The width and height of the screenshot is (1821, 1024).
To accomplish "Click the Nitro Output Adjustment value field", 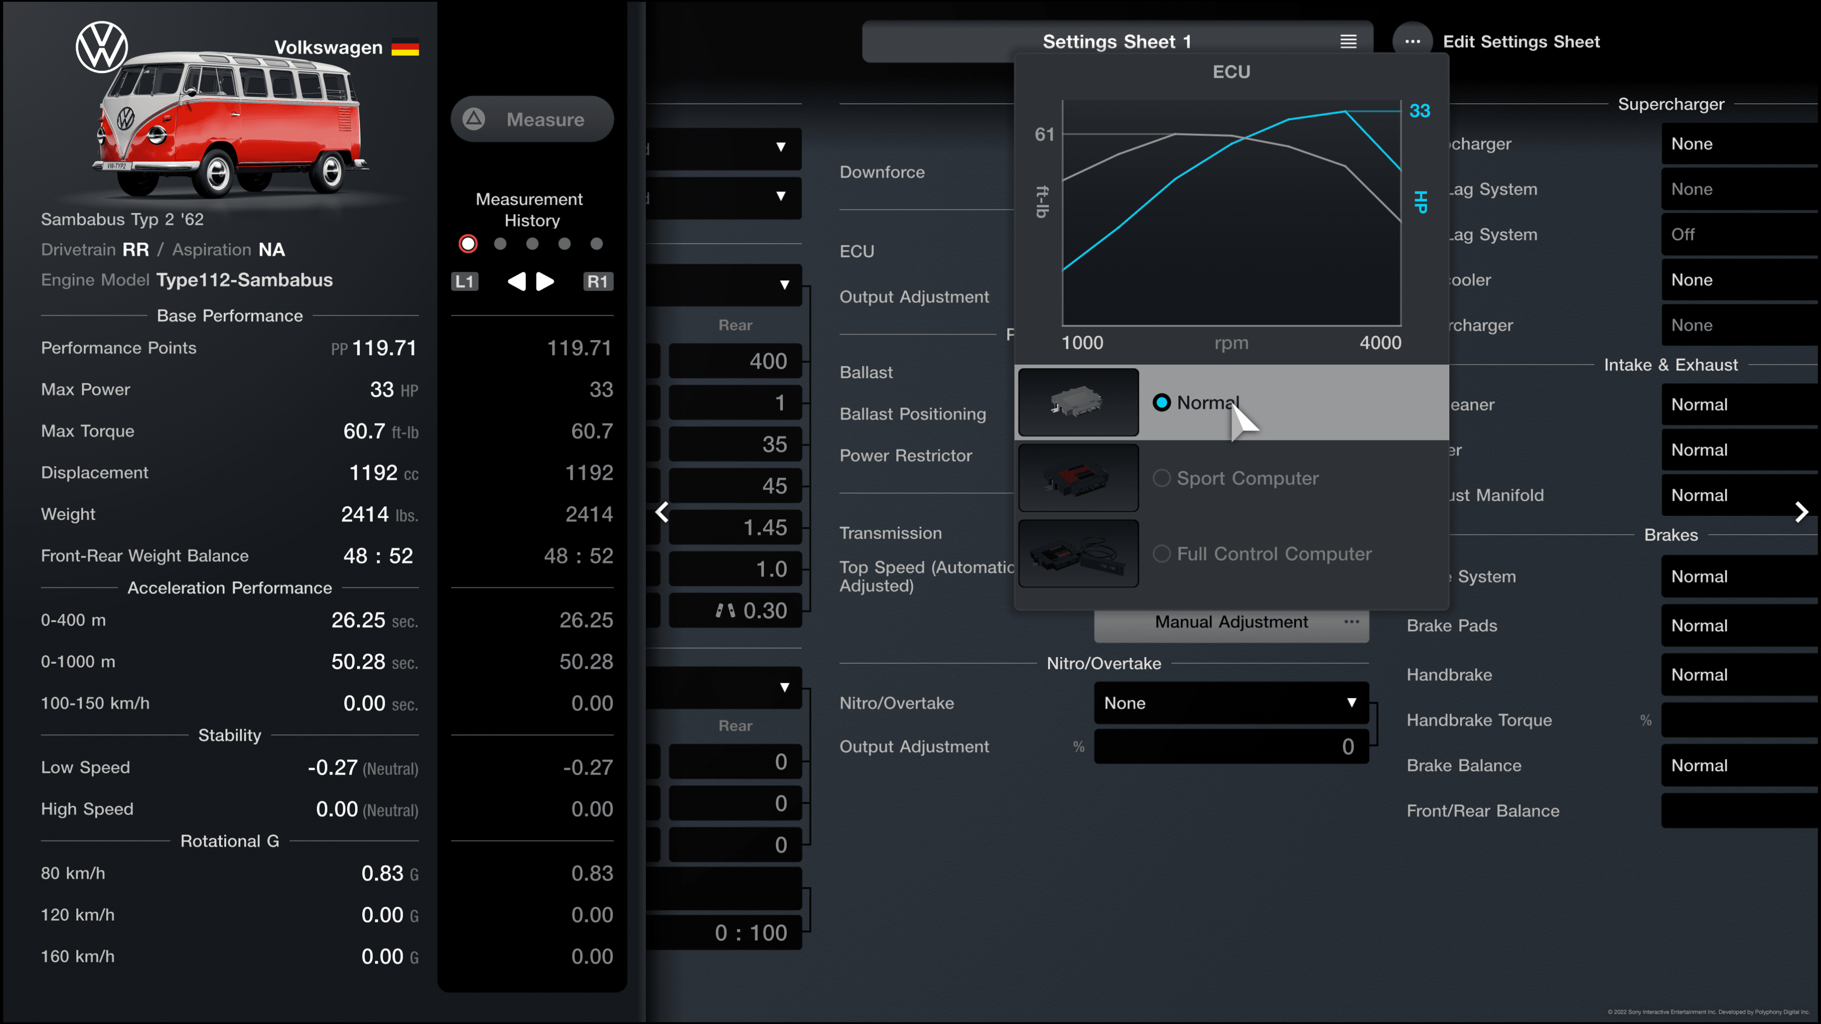I will coord(1231,746).
